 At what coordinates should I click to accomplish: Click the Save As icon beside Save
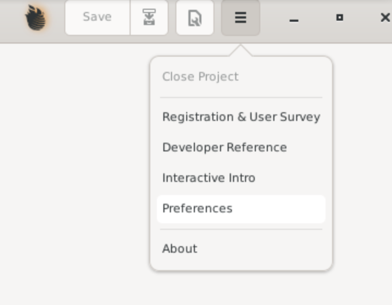pyautogui.click(x=149, y=17)
